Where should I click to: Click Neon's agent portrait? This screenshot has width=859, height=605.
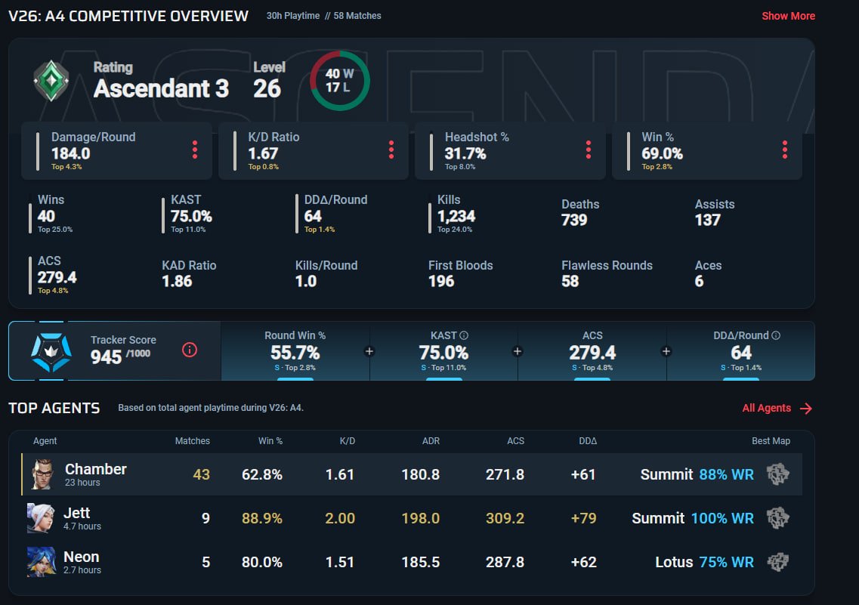(x=41, y=562)
